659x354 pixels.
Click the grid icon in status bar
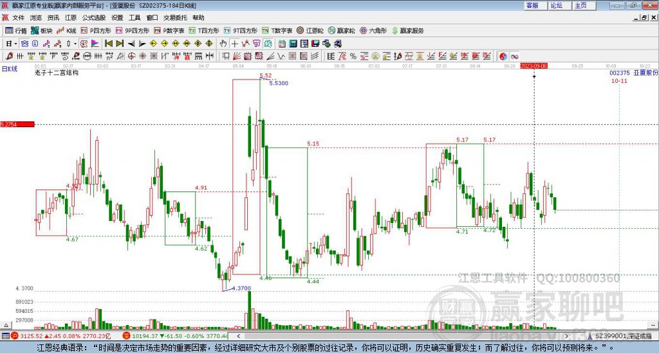[x=5, y=336]
